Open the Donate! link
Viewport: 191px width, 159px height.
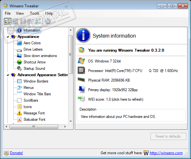[x=16, y=153]
